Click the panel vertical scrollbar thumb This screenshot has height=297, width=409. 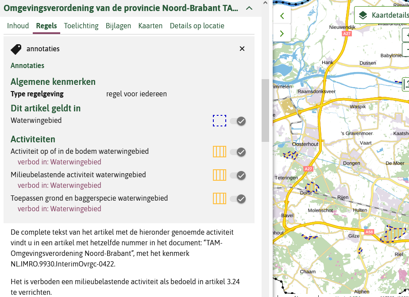coord(265,110)
